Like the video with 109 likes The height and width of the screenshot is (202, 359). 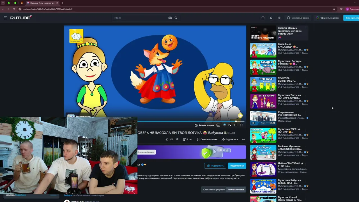[x=169, y=139]
